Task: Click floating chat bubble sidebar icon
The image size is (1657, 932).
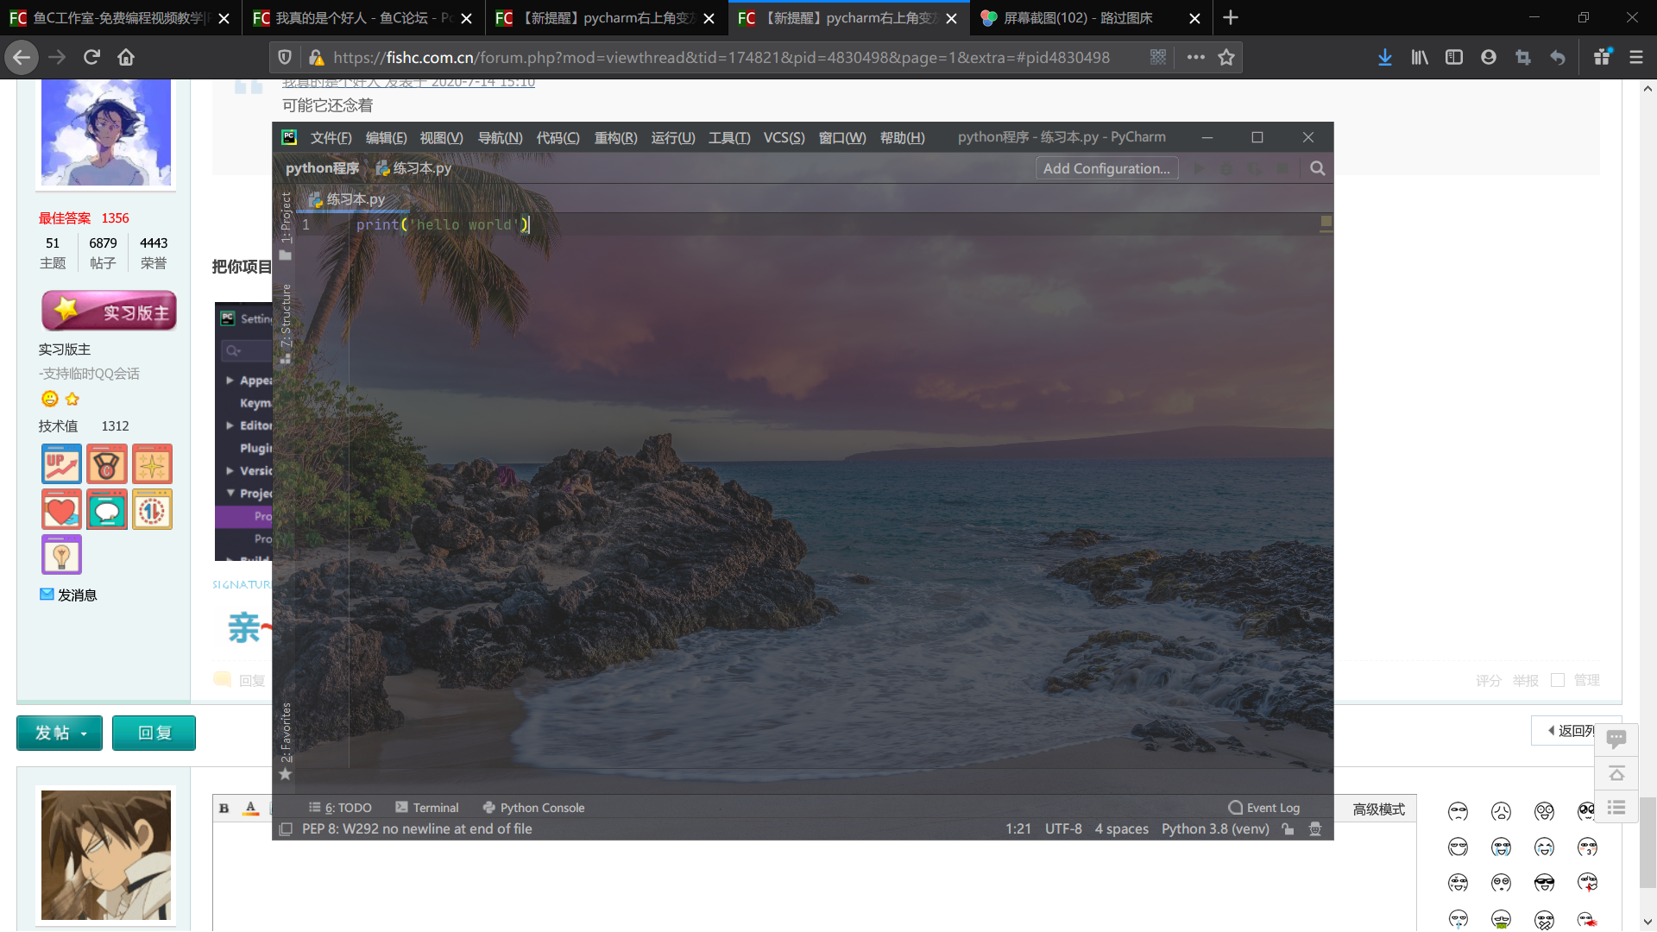Action: (x=1616, y=739)
